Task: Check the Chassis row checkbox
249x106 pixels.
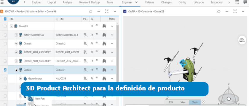Action: (5, 44)
